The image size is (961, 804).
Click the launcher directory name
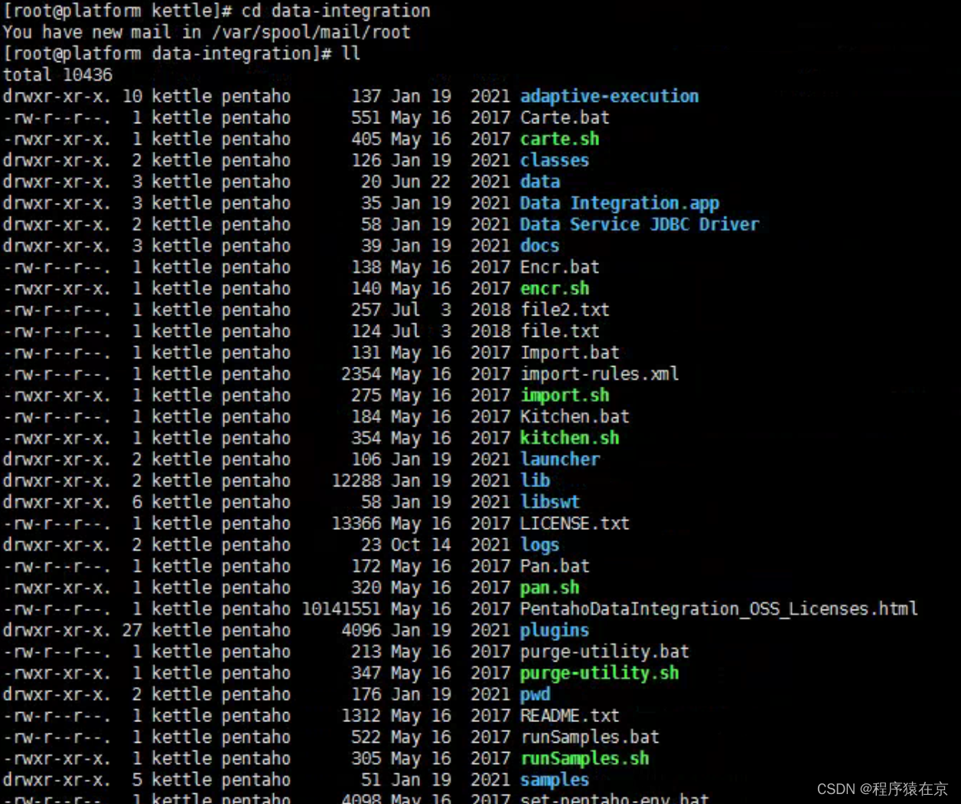tap(559, 459)
